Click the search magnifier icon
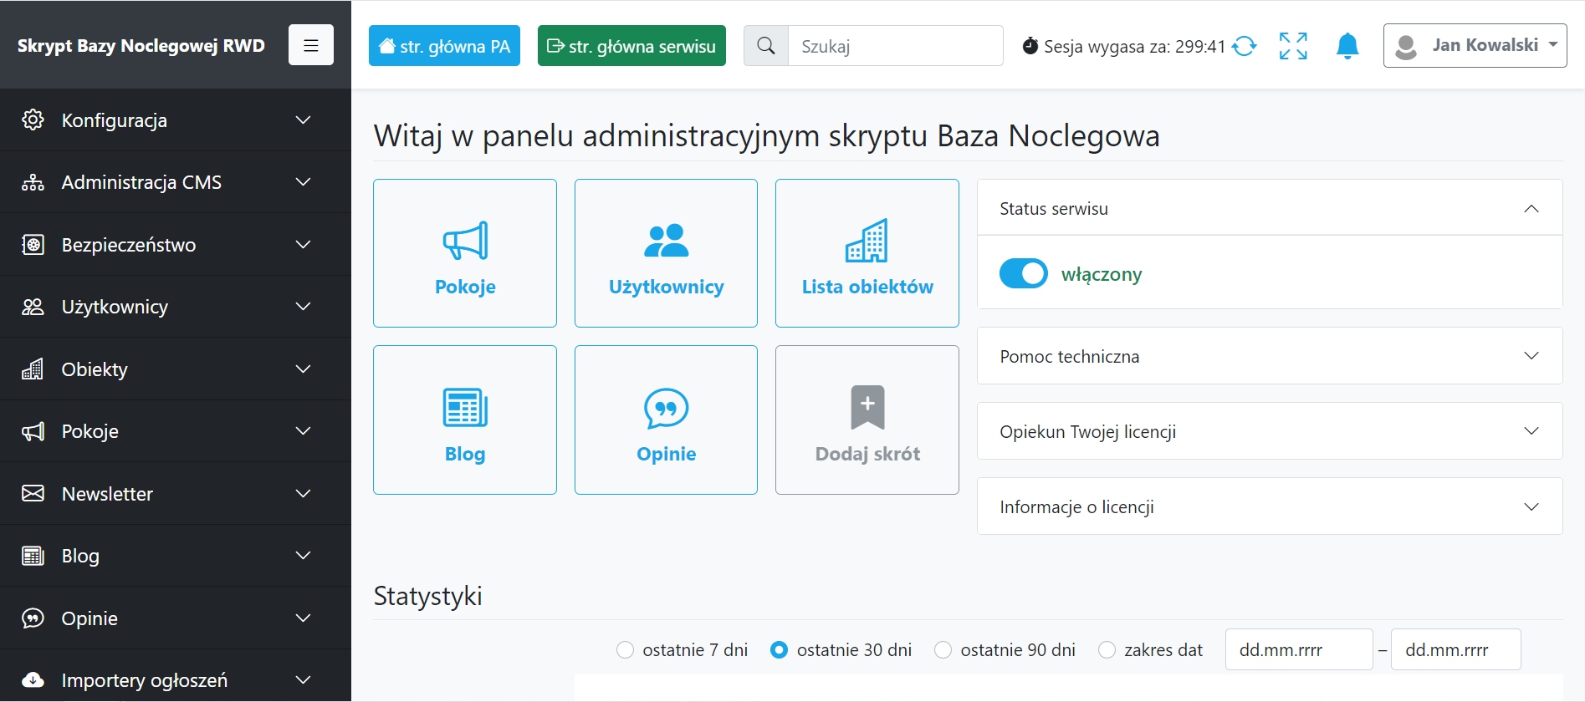Image resolution: width=1585 pixels, height=702 pixels. pos(766,46)
